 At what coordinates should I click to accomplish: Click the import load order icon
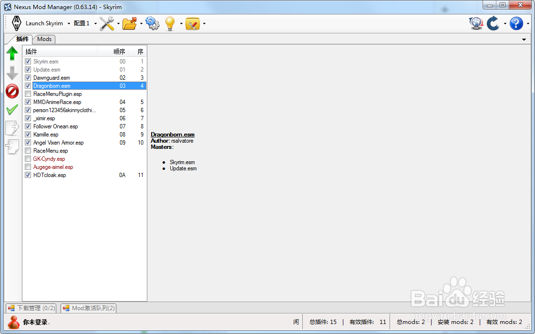click(12, 147)
